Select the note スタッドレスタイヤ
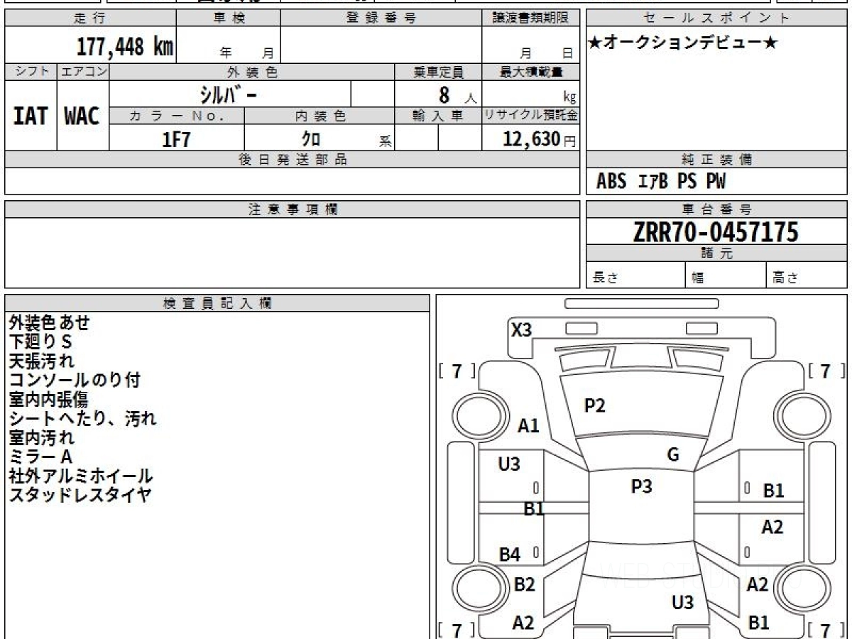Image resolution: width=852 pixels, height=639 pixels. (x=80, y=495)
